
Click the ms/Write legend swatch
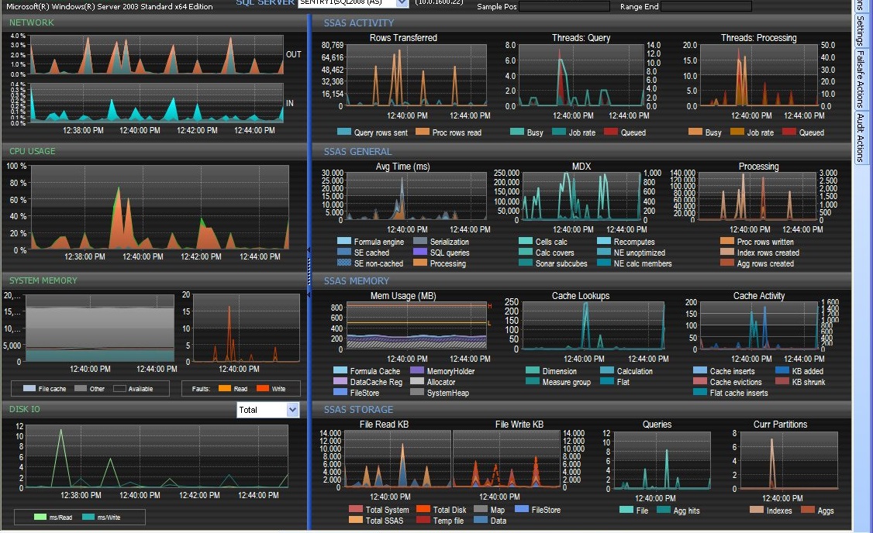[88, 517]
